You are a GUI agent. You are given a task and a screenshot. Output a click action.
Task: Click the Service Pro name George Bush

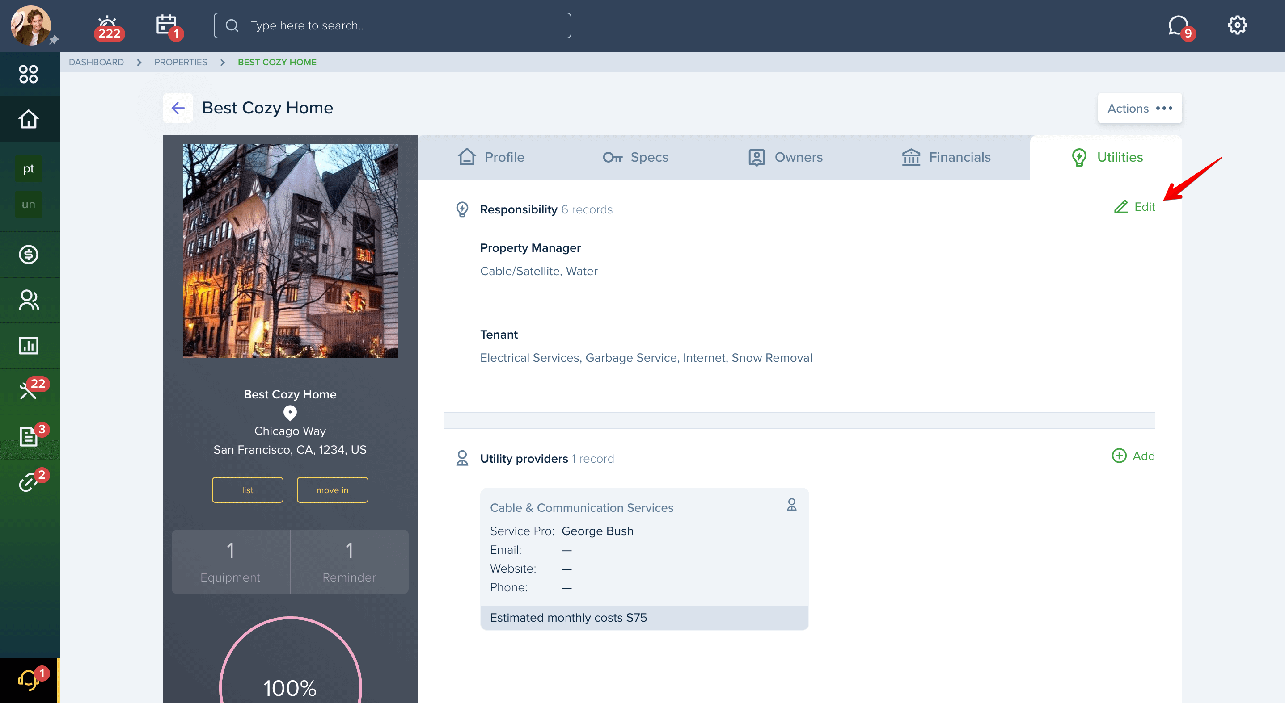click(597, 531)
